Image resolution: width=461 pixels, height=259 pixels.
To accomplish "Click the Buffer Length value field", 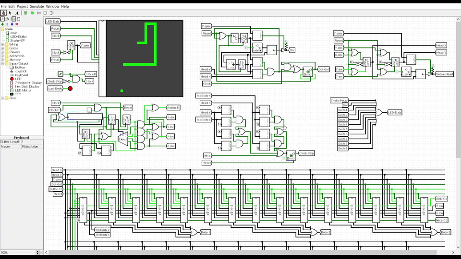I will click(32, 141).
